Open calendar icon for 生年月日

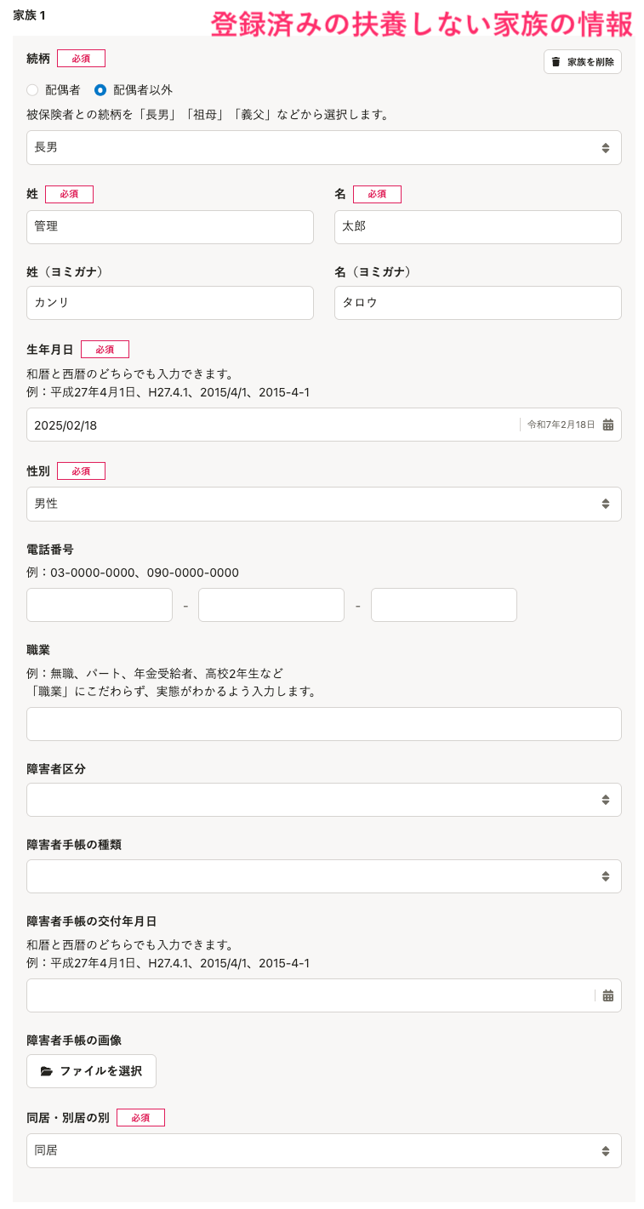click(x=607, y=425)
